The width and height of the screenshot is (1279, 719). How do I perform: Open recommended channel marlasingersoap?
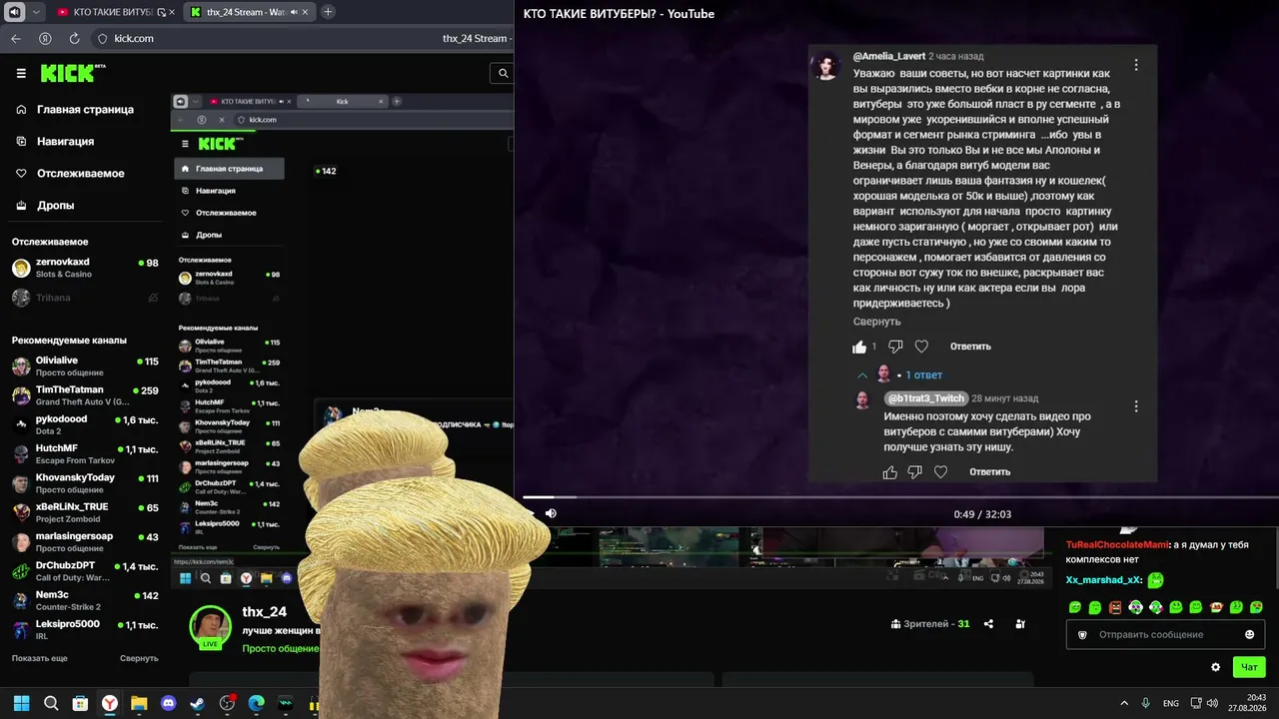tap(85, 541)
